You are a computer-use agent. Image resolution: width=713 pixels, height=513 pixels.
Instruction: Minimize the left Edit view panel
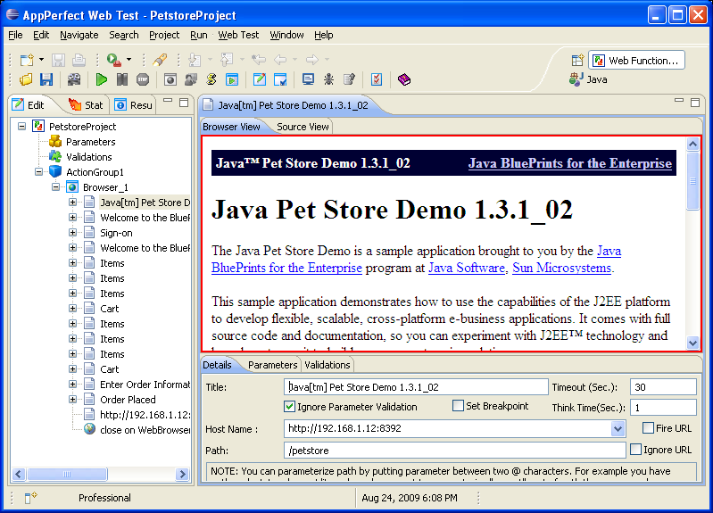tap(168, 101)
